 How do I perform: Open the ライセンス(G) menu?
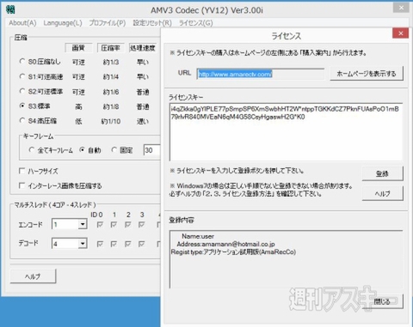pos(196,23)
